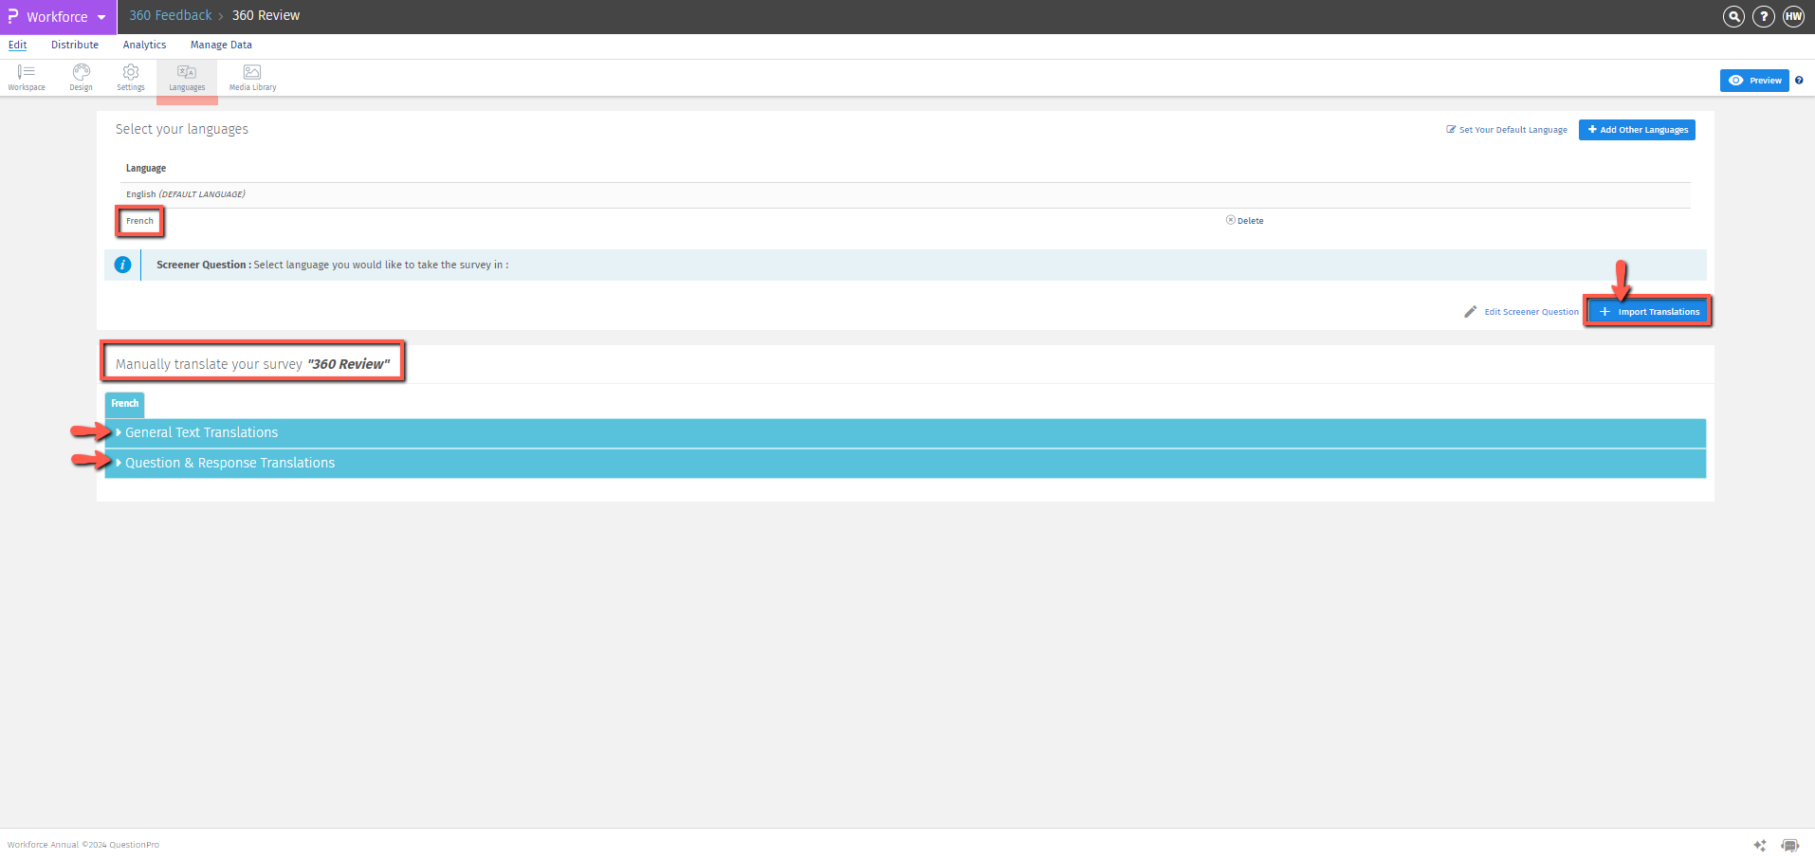Open the Media Library icon
Image resolution: width=1815 pixels, height=860 pixels.
pyautogui.click(x=251, y=78)
